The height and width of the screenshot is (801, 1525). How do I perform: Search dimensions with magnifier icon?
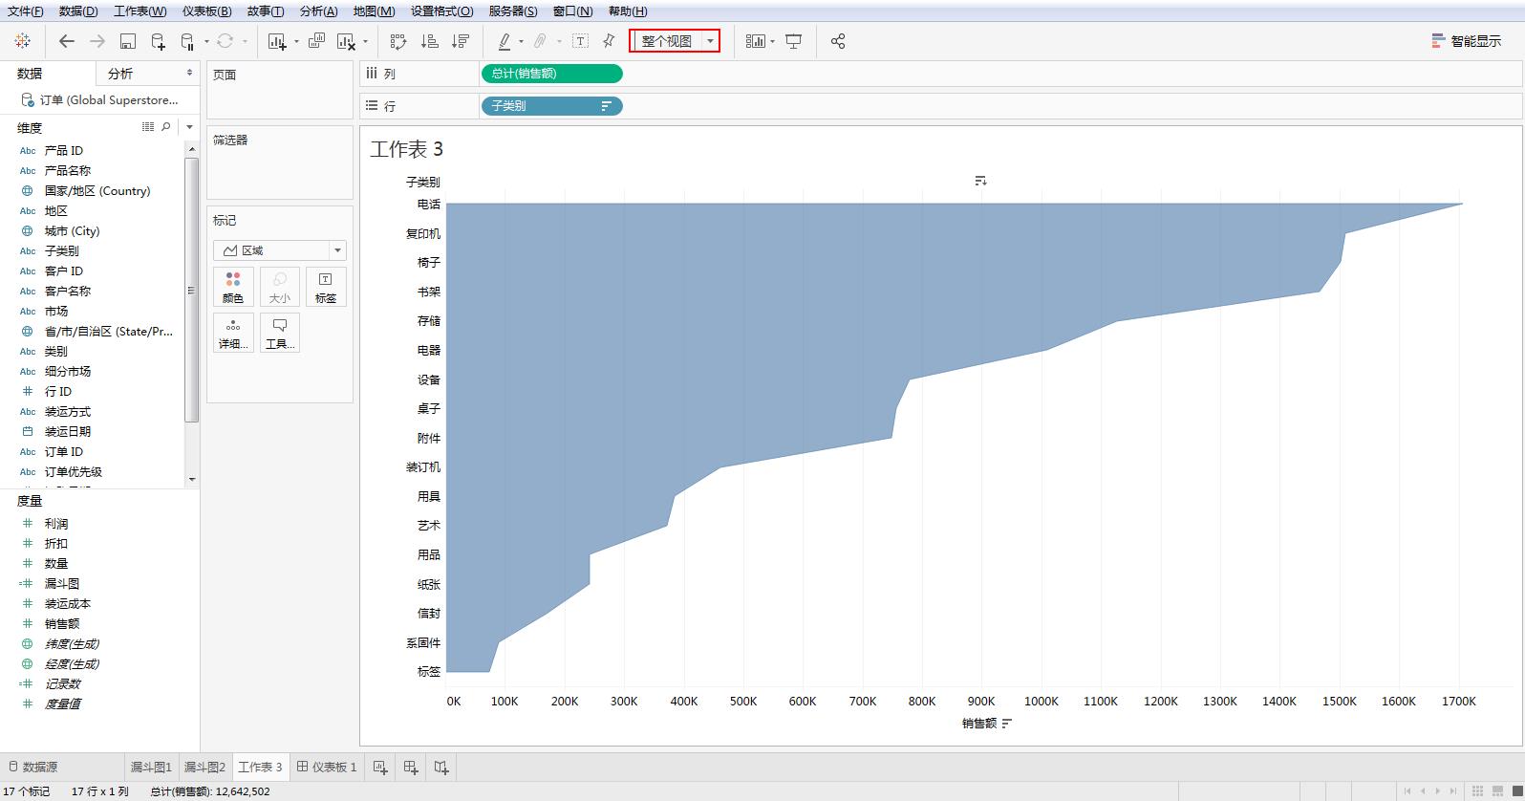tap(166, 126)
